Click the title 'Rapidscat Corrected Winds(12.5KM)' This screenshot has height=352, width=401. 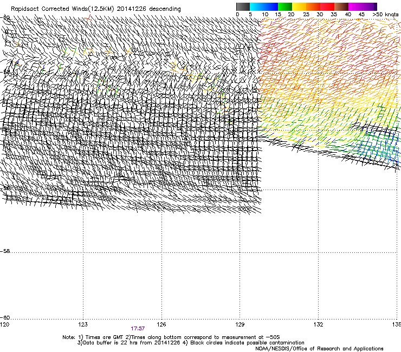[62, 9]
